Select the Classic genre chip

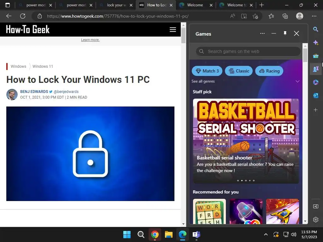(x=239, y=71)
